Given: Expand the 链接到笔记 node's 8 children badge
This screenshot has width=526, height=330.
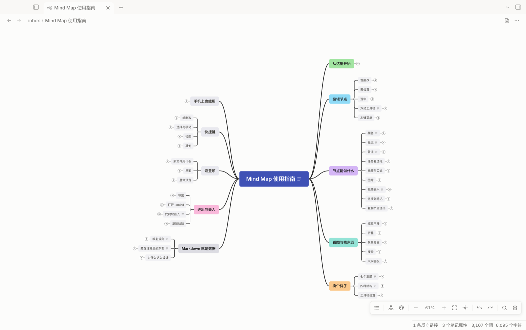Looking at the screenshot, I should [389, 199].
